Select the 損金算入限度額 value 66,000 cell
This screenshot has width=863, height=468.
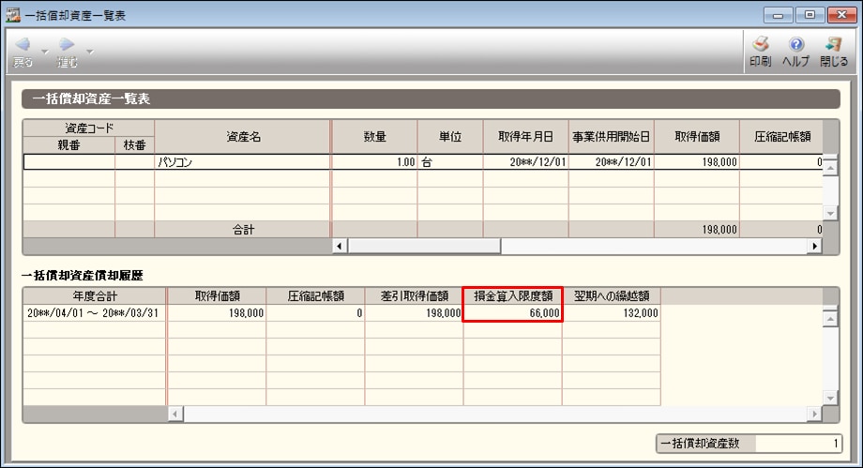512,313
